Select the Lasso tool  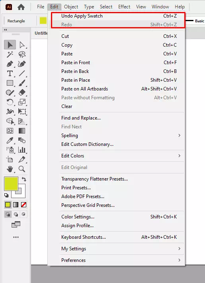[x=22, y=54]
